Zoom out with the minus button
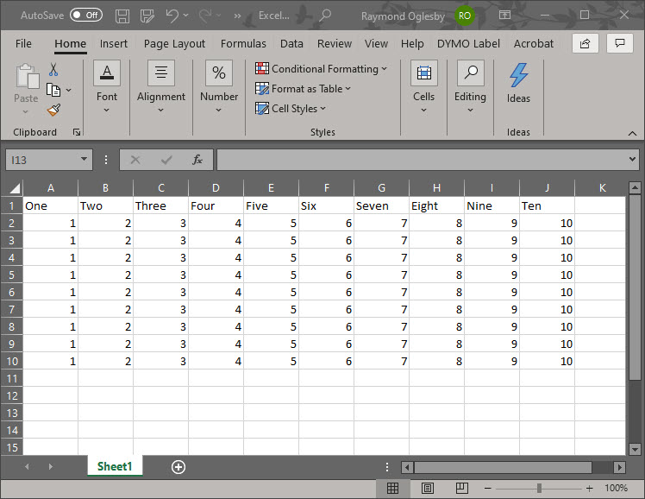Screen dimensions: 645x499 click(488, 489)
